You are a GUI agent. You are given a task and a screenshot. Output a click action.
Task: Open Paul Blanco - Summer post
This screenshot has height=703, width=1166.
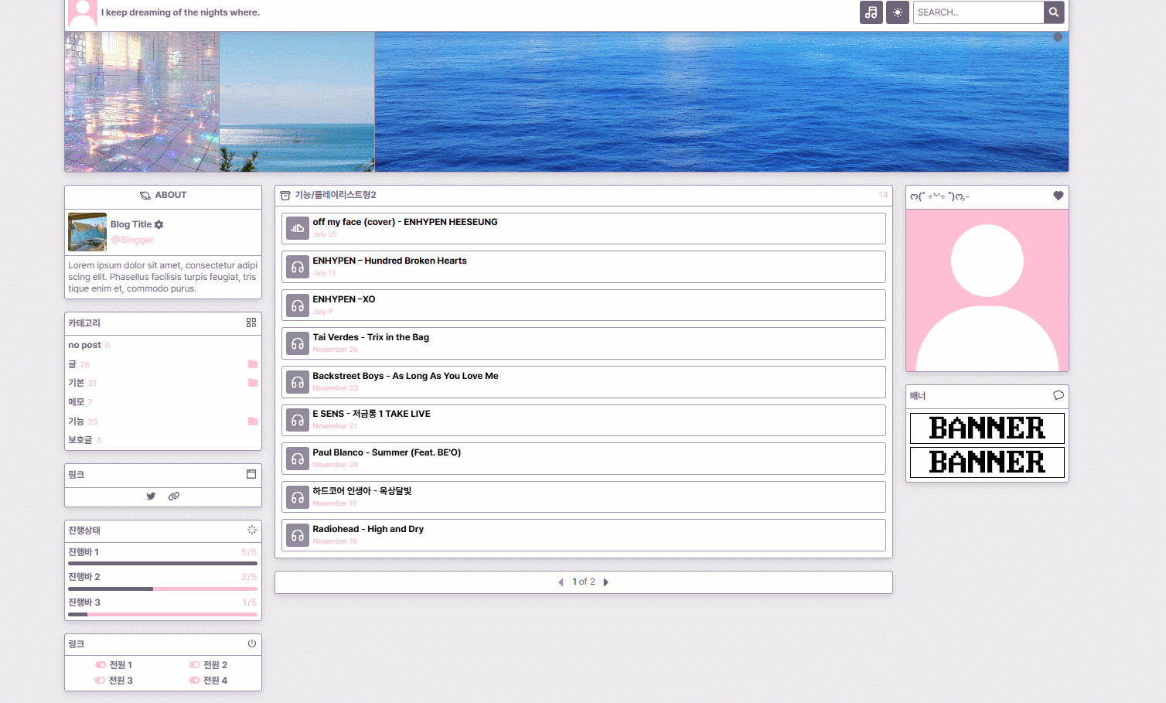click(387, 452)
